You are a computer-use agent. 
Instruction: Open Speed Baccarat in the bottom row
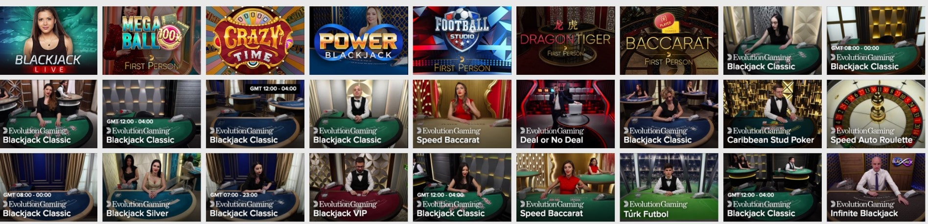(566, 187)
